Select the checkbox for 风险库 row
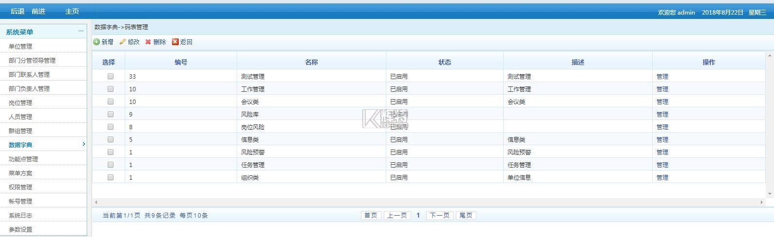Viewport: 774px width, 237px height. point(111,114)
